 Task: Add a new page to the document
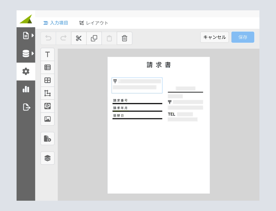[47, 138]
